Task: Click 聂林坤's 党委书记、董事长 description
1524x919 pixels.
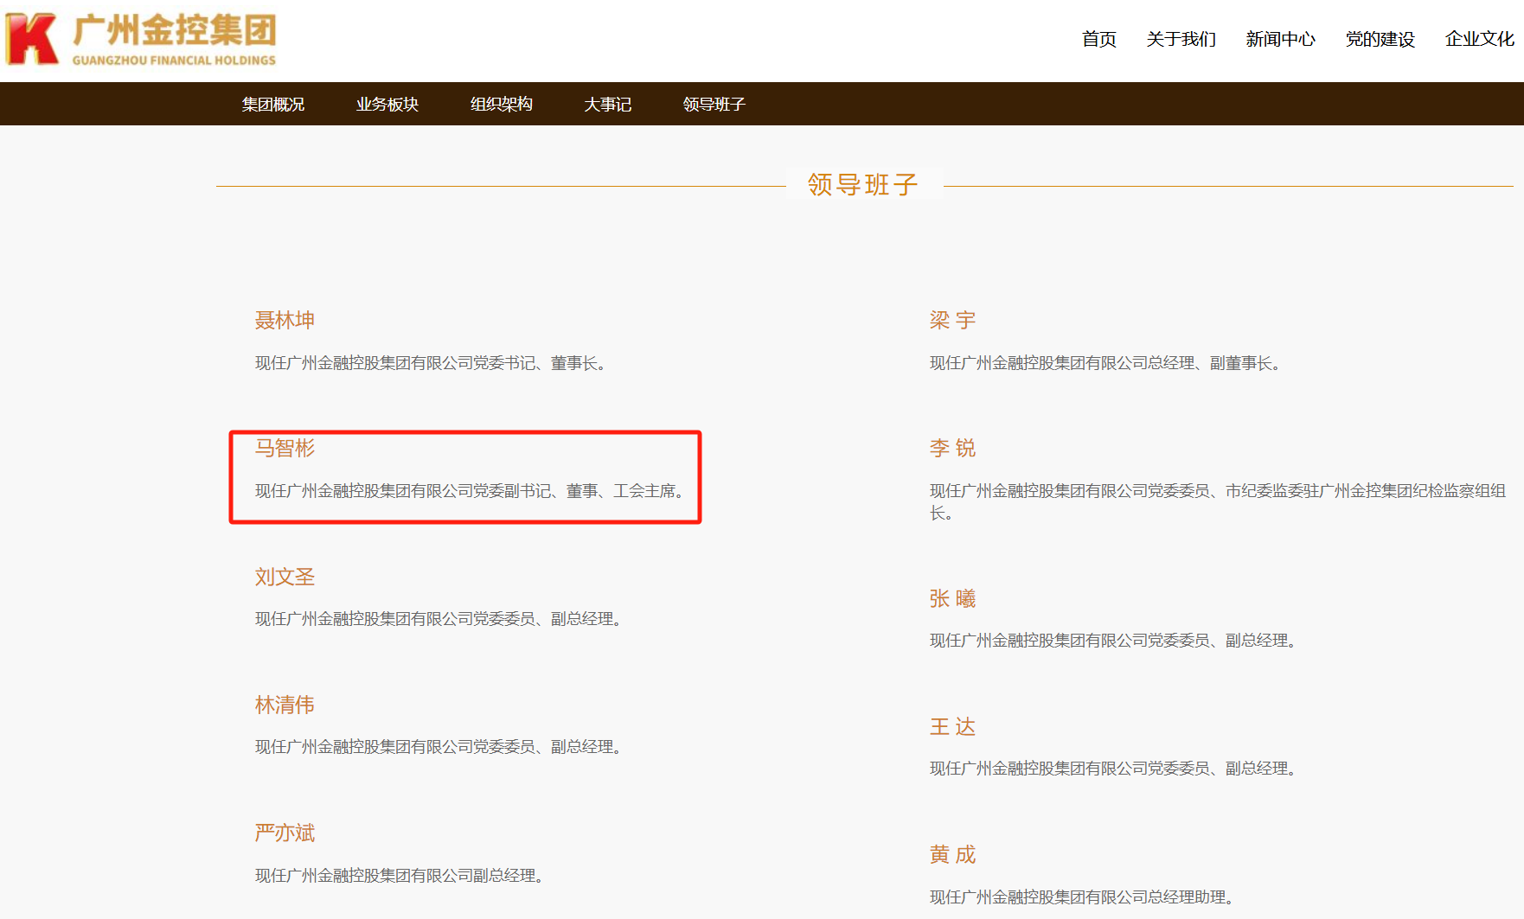Action: click(431, 363)
